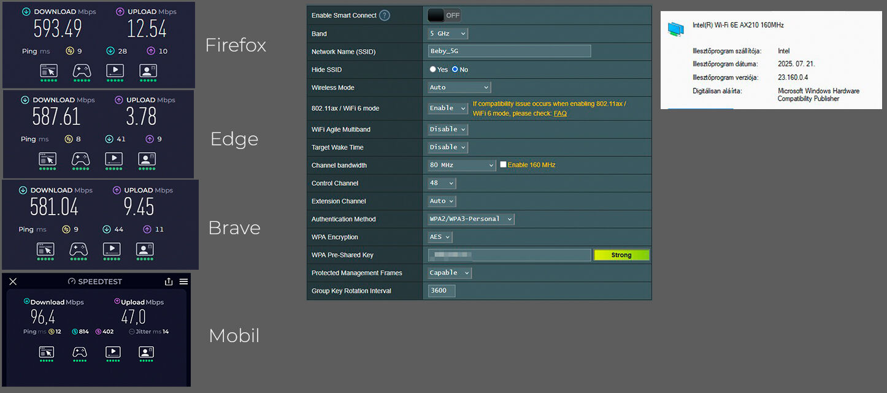Tap share icon in mobile Speedtest header
The image size is (887, 393).
click(169, 281)
